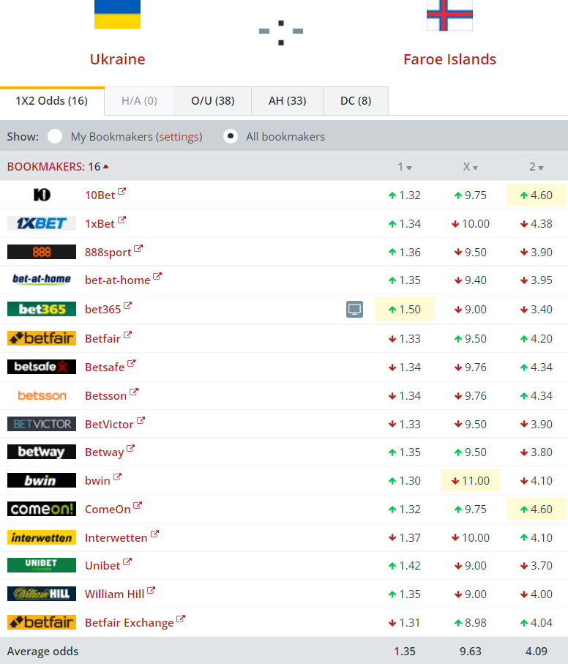Viewport: 568px width, 664px height.
Task: Click the 1xBet logo image
Action: click(42, 223)
